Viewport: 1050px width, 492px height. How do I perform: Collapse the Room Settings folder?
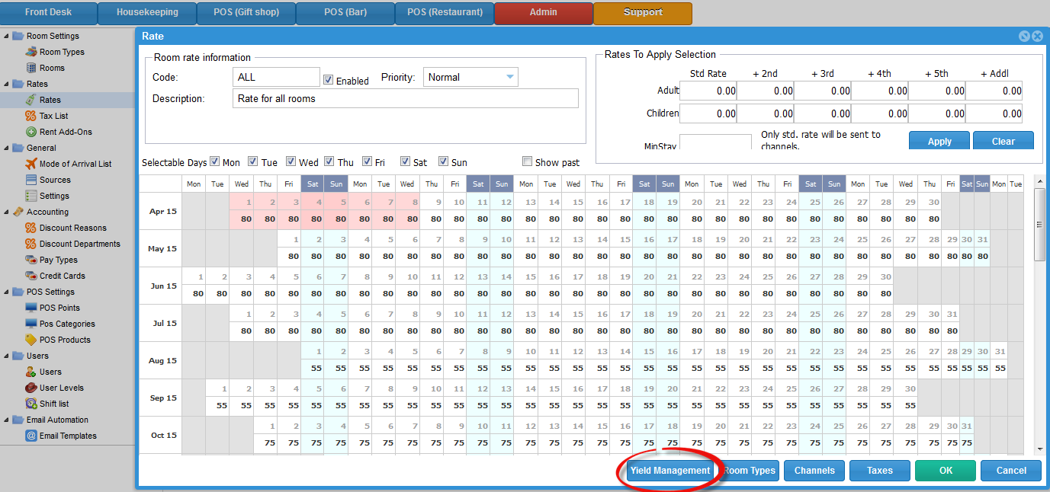pyautogui.click(x=6, y=36)
